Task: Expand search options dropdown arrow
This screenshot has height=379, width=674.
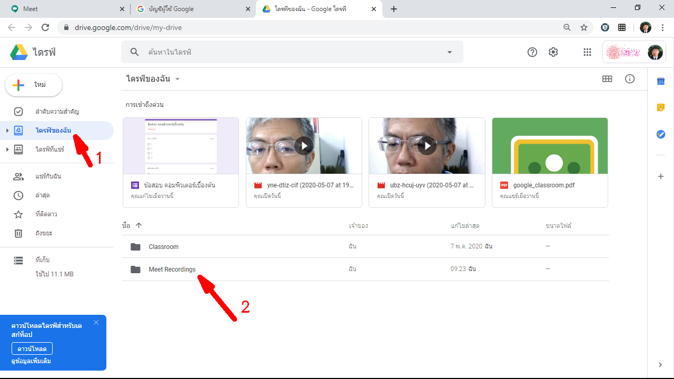Action: 450,52
